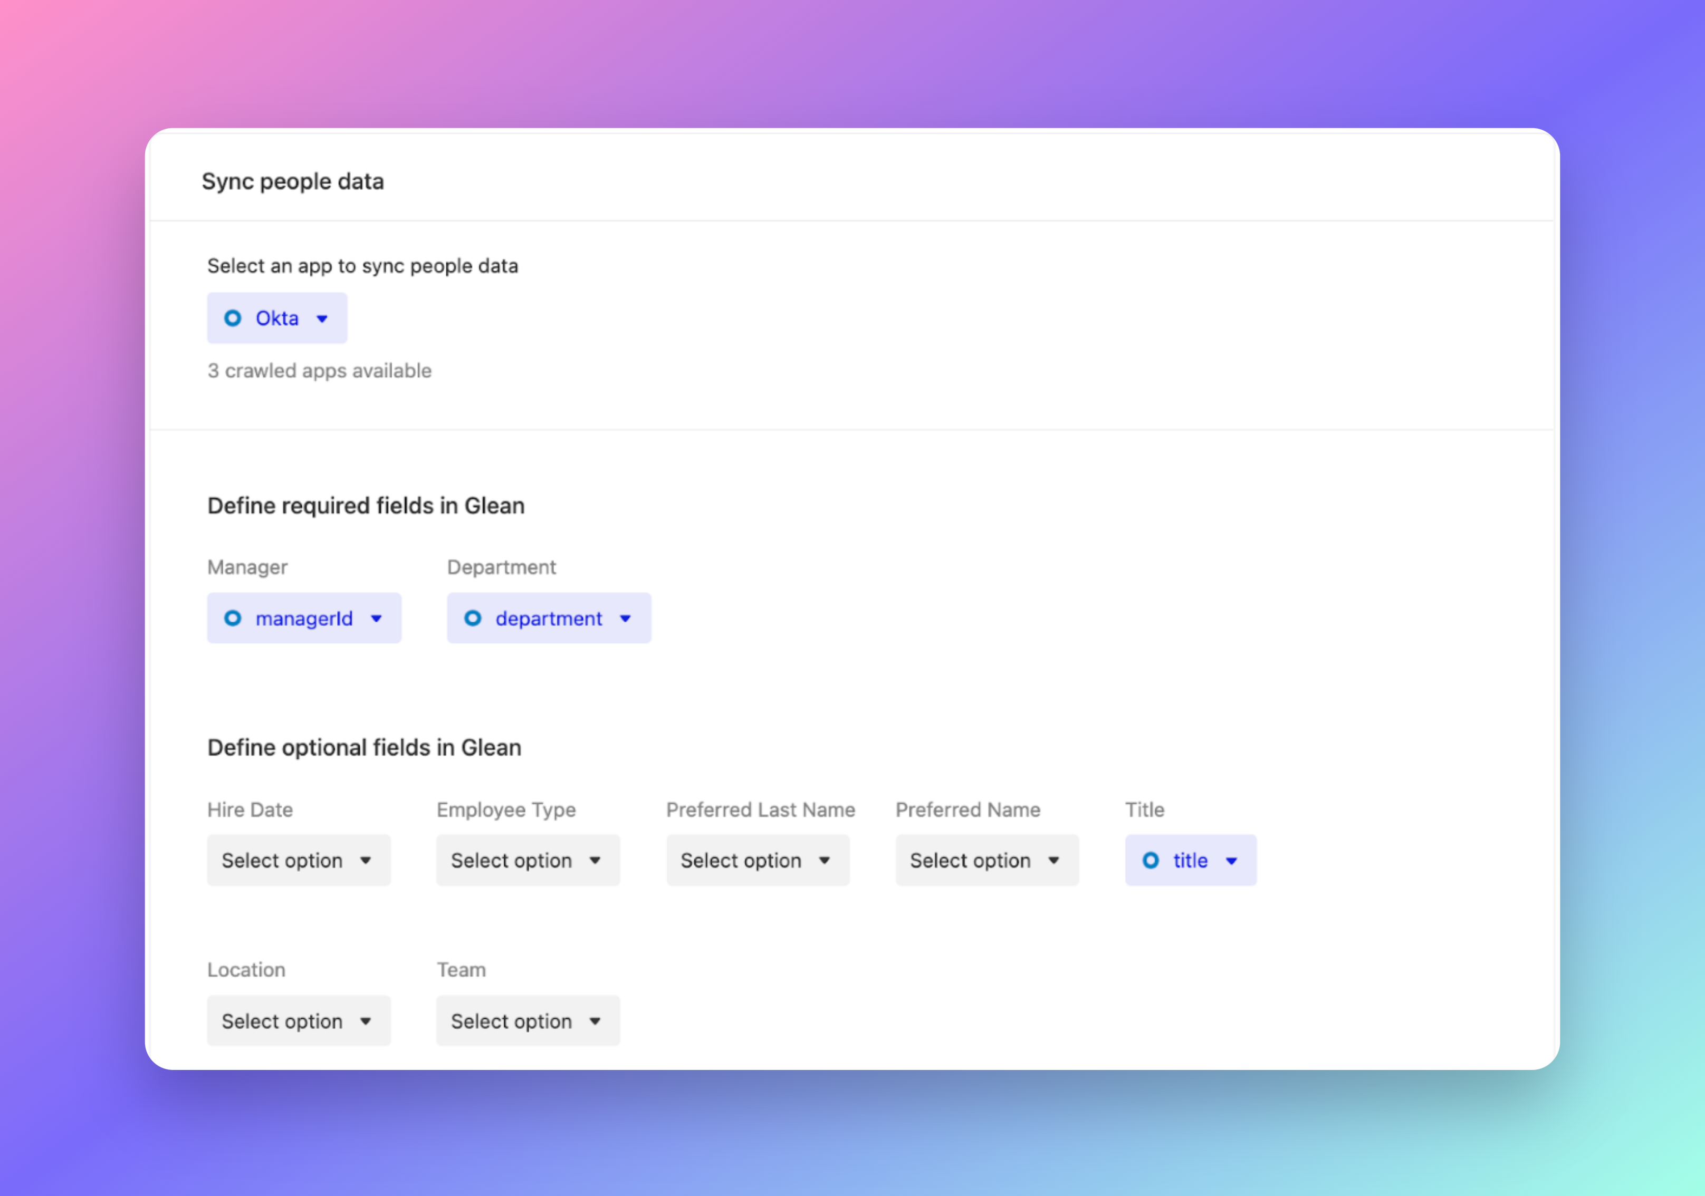Open the Preferred Last Name dropdown
The height and width of the screenshot is (1196, 1705).
758,861
